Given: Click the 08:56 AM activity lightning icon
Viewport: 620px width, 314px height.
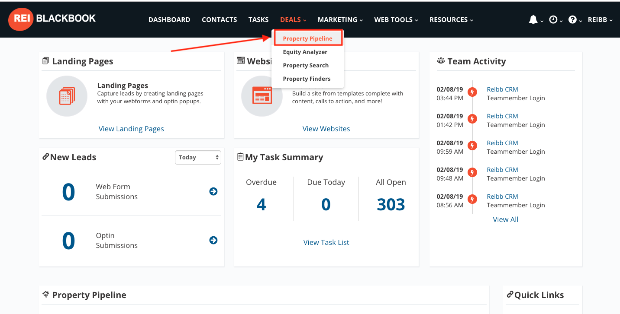Looking at the screenshot, I should (x=473, y=199).
